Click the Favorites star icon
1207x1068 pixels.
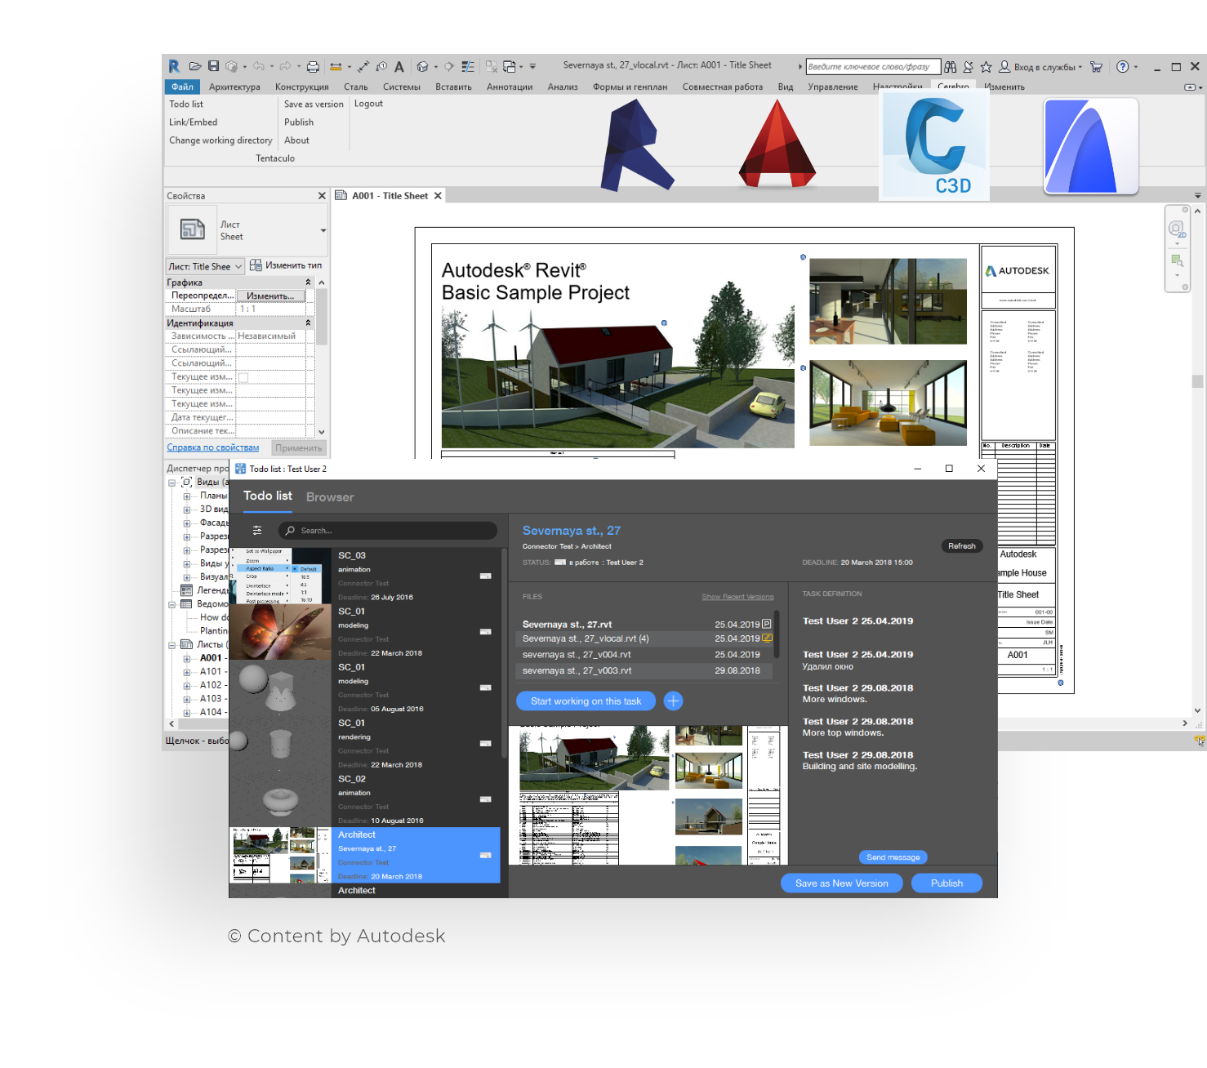[986, 67]
